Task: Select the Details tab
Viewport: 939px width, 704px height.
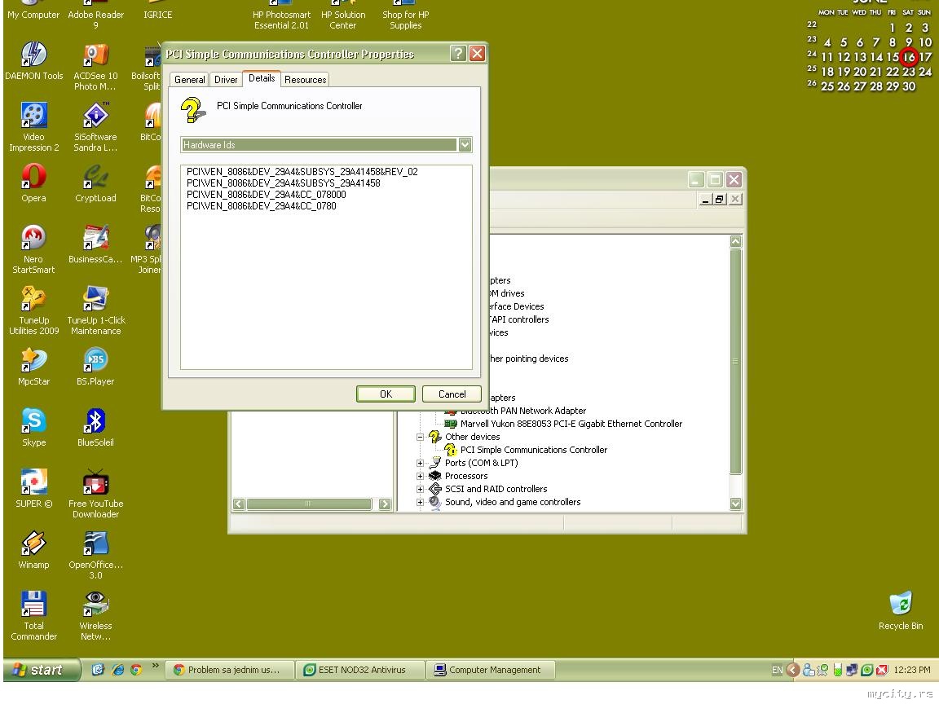Action: 262,78
